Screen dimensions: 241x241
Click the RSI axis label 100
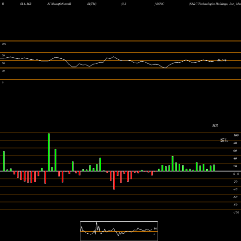[x=4, y=44]
